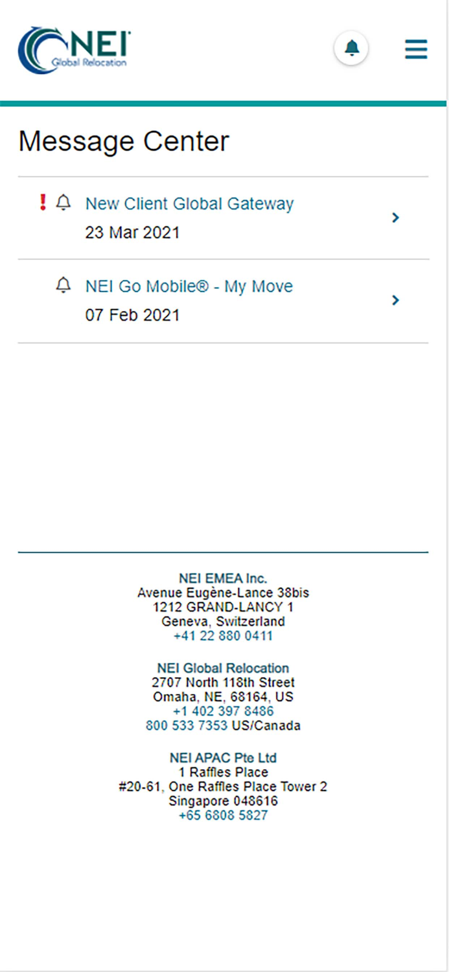Click the red exclamation urgency indicator
The image size is (449, 972).
pos(42,202)
